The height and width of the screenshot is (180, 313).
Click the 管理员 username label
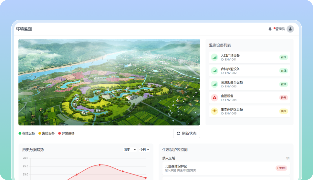click(x=280, y=29)
